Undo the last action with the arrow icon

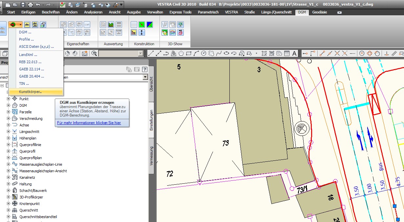coord(38,5)
